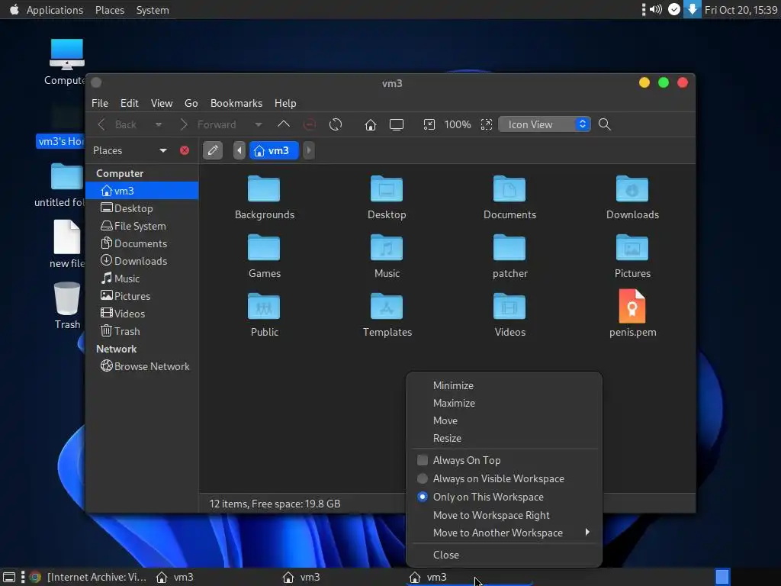This screenshot has height=586, width=781.
Task: Choose Move to Workspace Right
Action: pos(504,515)
